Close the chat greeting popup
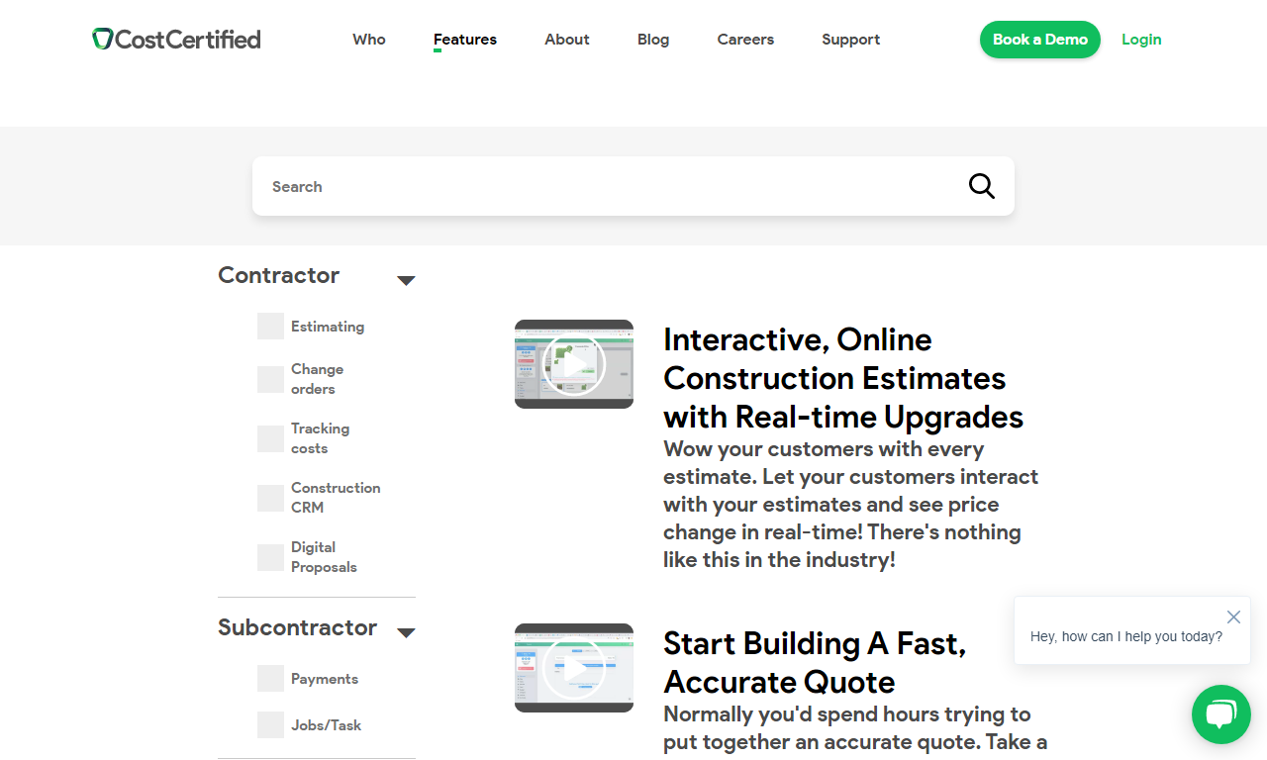The height and width of the screenshot is (760, 1267). [1233, 617]
